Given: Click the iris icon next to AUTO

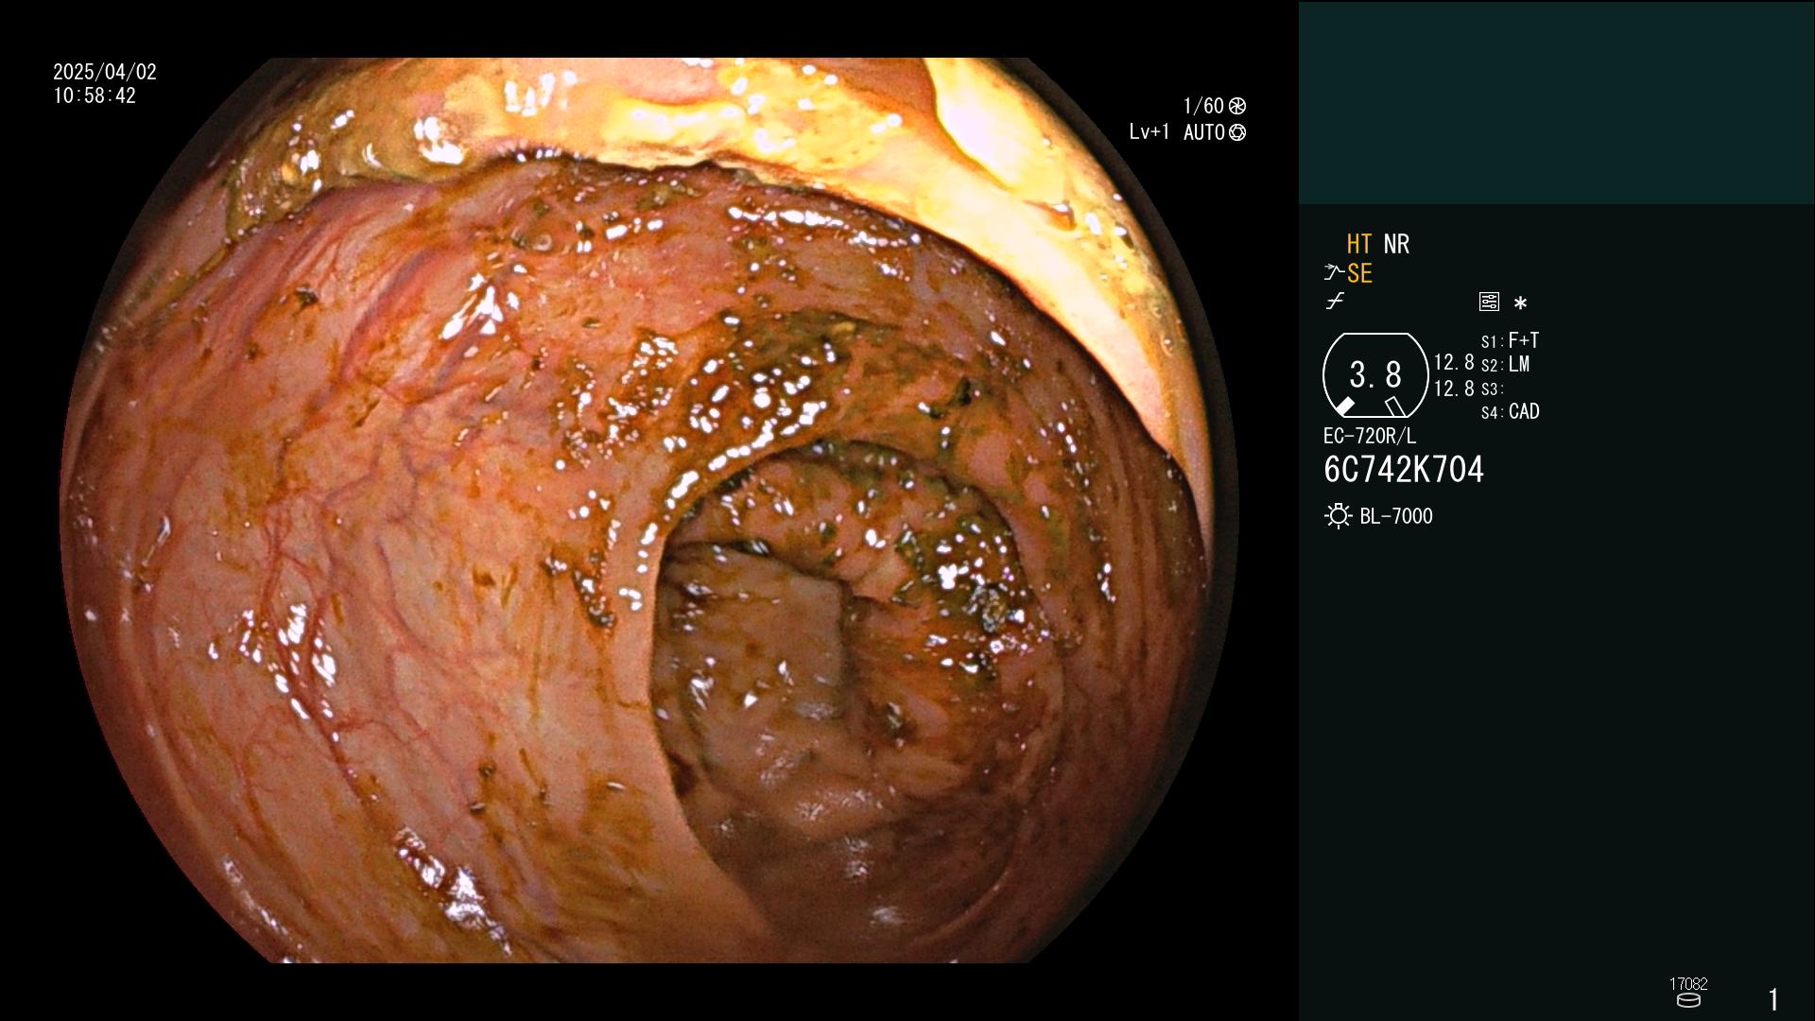Looking at the screenshot, I should pos(1237,132).
